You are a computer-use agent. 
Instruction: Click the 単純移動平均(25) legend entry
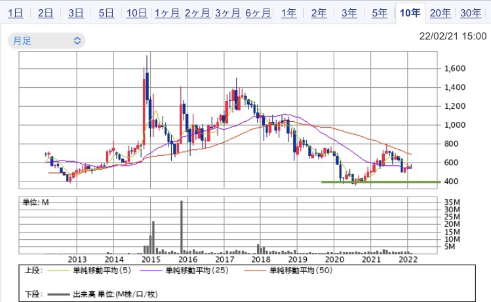click(197, 270)
